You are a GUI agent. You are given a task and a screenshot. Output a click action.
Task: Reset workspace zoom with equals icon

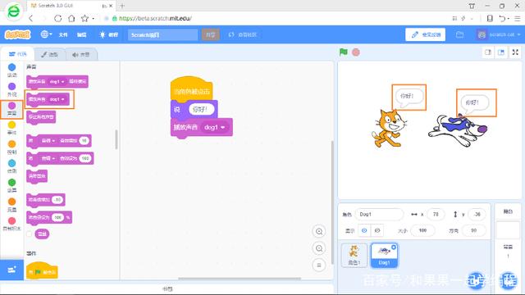[x=319, y=265]
